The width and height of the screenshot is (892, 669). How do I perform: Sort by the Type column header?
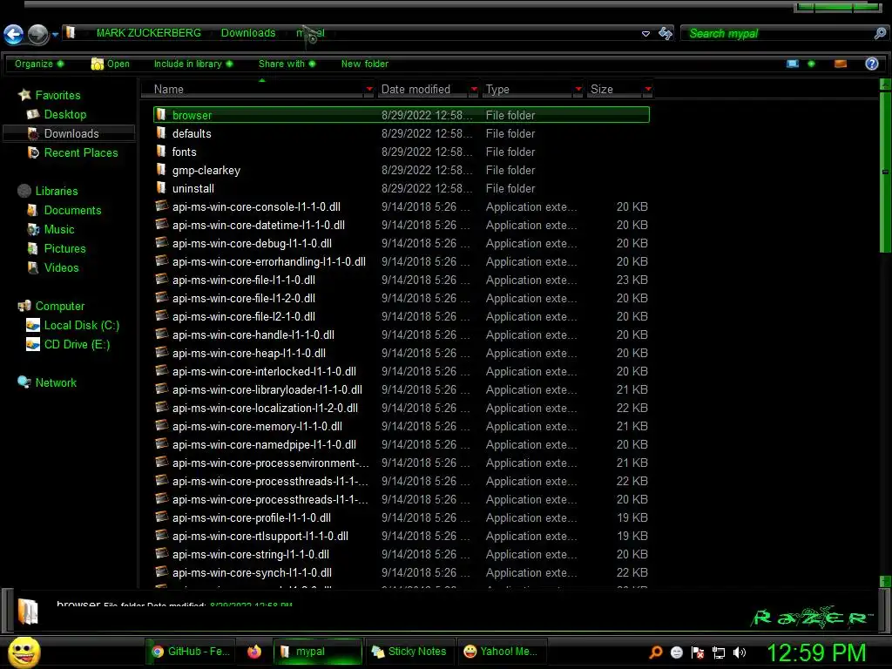[527, 90]
